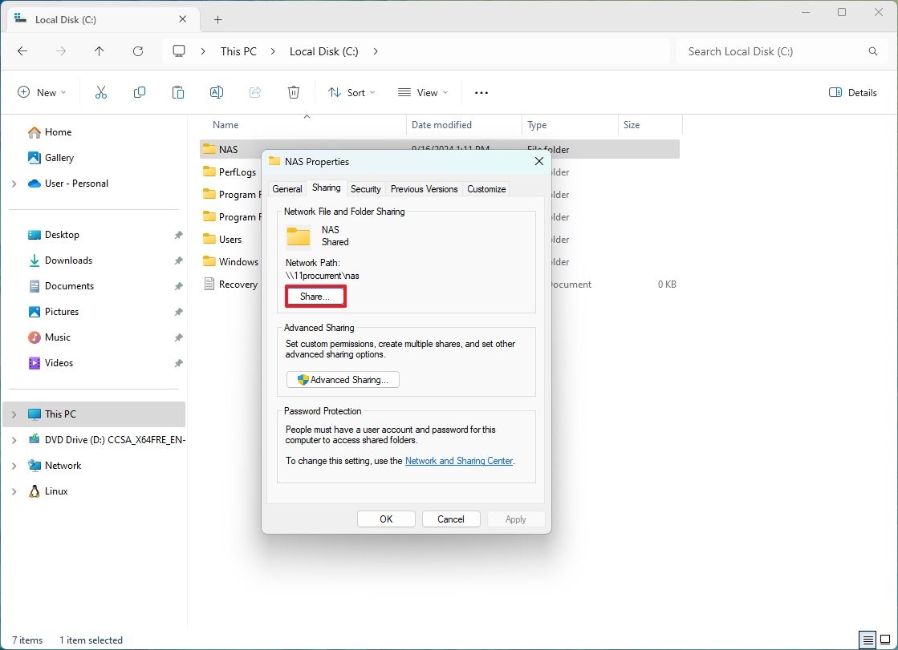Open the Network and Sharing Center link
This screenshot has width=898, height=650.
458,461
